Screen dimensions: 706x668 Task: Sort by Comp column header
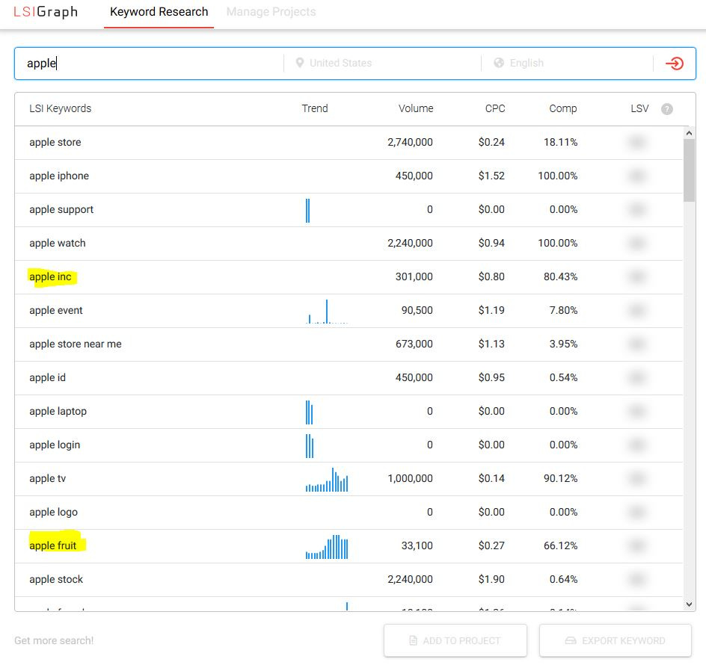563,108
